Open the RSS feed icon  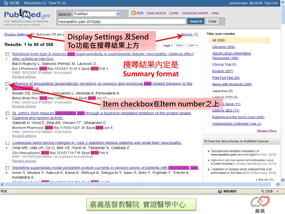pyautogui.click(x=133, y=13)
